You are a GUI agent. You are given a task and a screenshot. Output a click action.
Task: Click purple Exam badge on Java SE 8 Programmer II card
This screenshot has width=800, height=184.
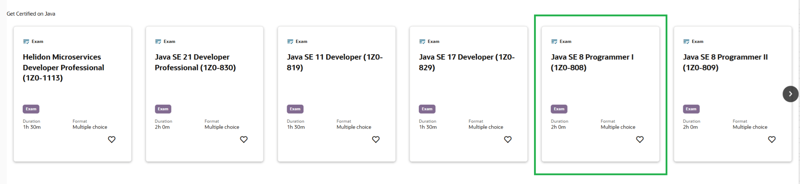[x=691, y=109]
